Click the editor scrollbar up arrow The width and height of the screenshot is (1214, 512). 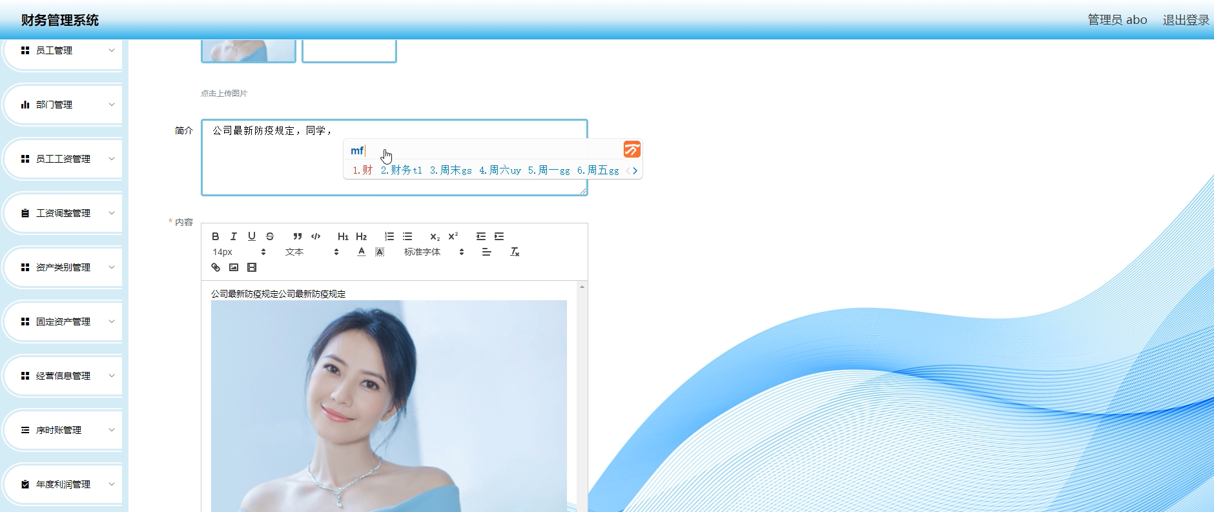582,287
